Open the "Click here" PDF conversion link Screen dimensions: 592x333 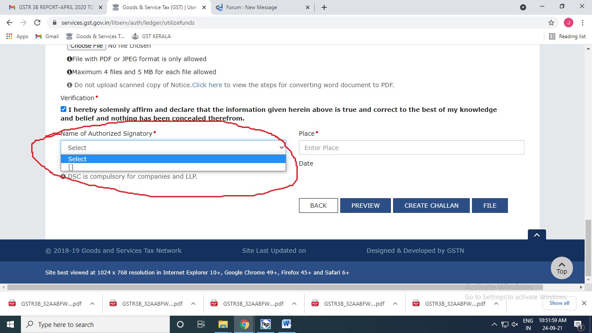pos(207,85)
